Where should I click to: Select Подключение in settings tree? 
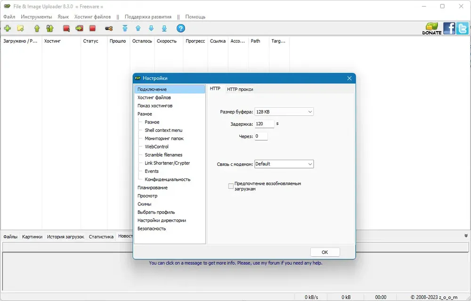170,89
